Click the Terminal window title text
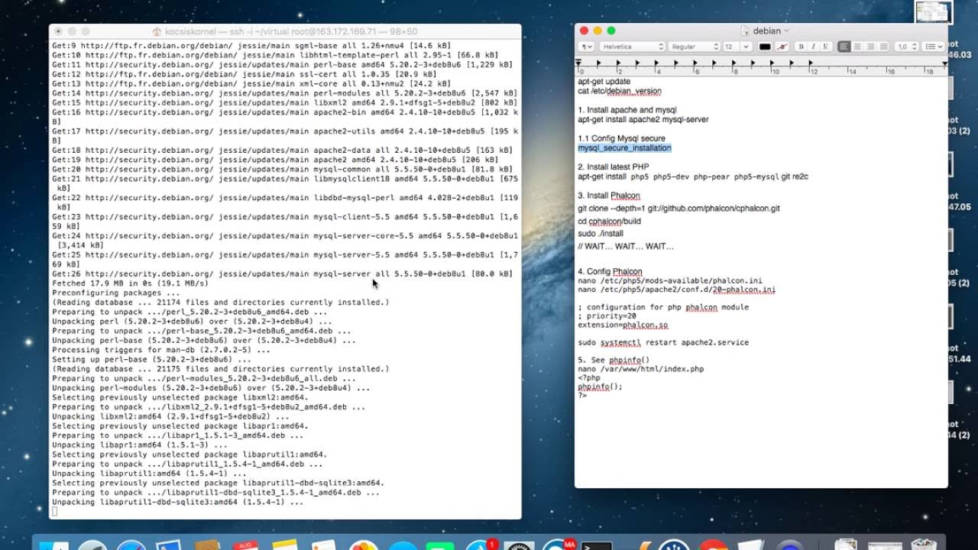The height and width of the screenshot is (550, 978). click(291, 31)
